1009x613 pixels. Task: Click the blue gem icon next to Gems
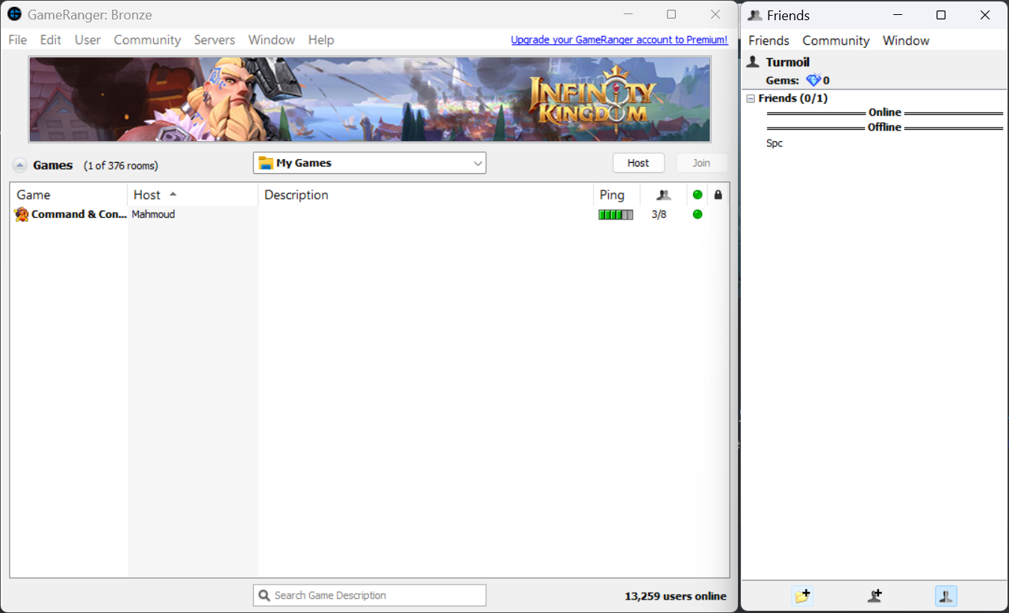813,81
